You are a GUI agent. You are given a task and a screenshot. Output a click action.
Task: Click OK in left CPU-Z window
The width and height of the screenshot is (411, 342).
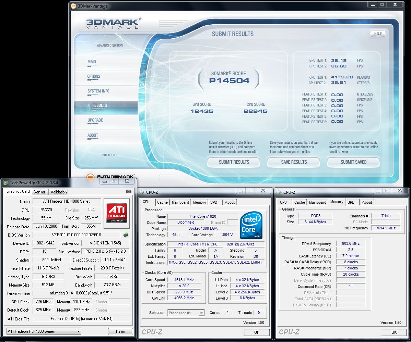point(257,332)
